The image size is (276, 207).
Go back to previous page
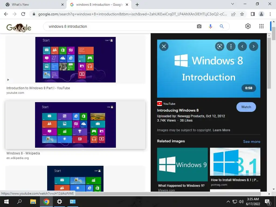6,14
